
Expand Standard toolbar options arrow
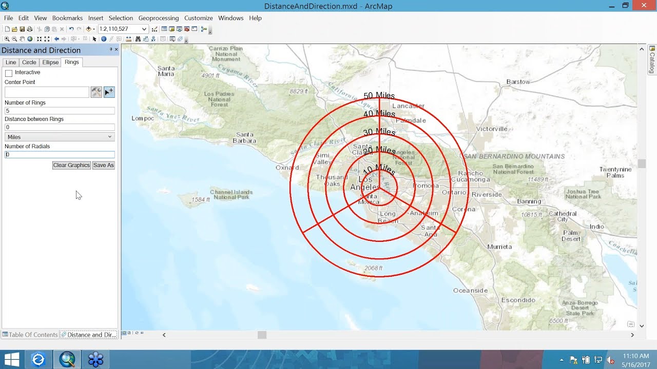click(210, 31)
